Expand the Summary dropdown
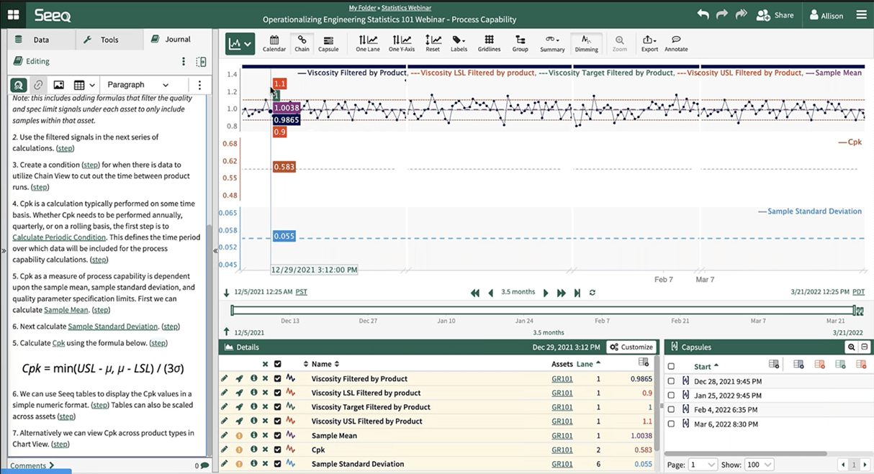This screenshot has height=474, width=874. point(552,44)
